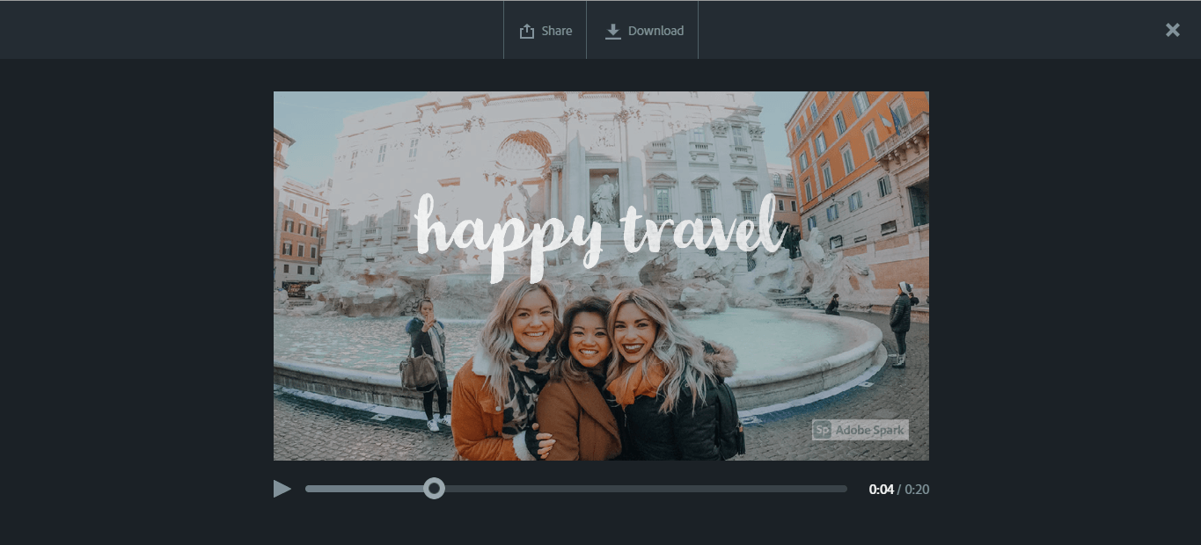
Task: Click the happy travel video frame
Action: point(601,276)
